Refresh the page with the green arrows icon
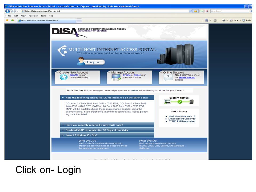This screenshot has width=256, height=192. pyautogui.click(x=202, y=11)
